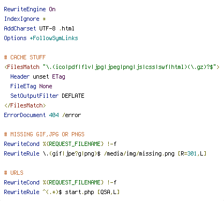This screenshot has height=201, width=224.
Task: Click the '# MISSING GIF,JPG OR PNGS' comment
Action: coord(44,134)
